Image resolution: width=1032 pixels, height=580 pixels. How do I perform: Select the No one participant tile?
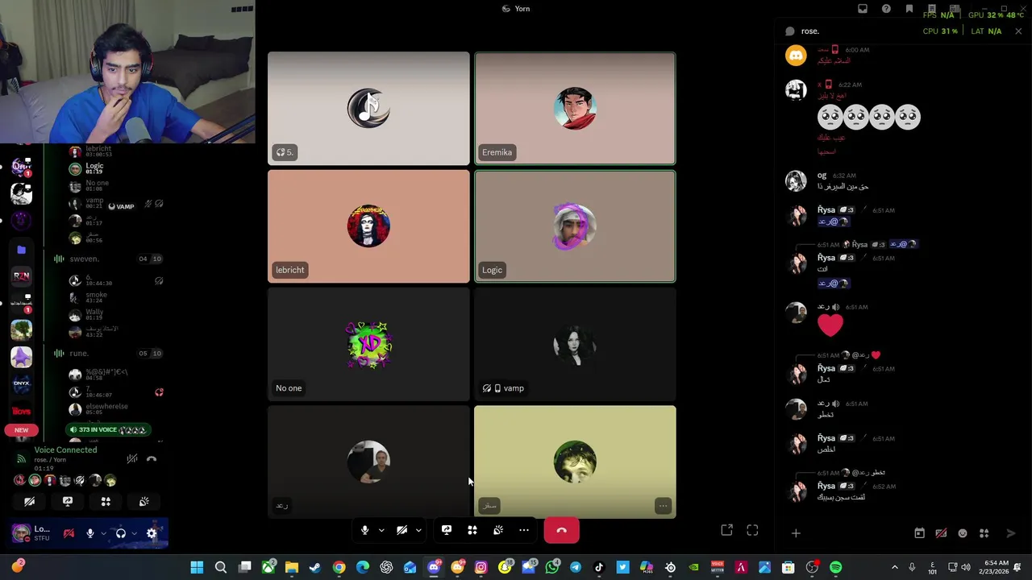pos(368,344)
